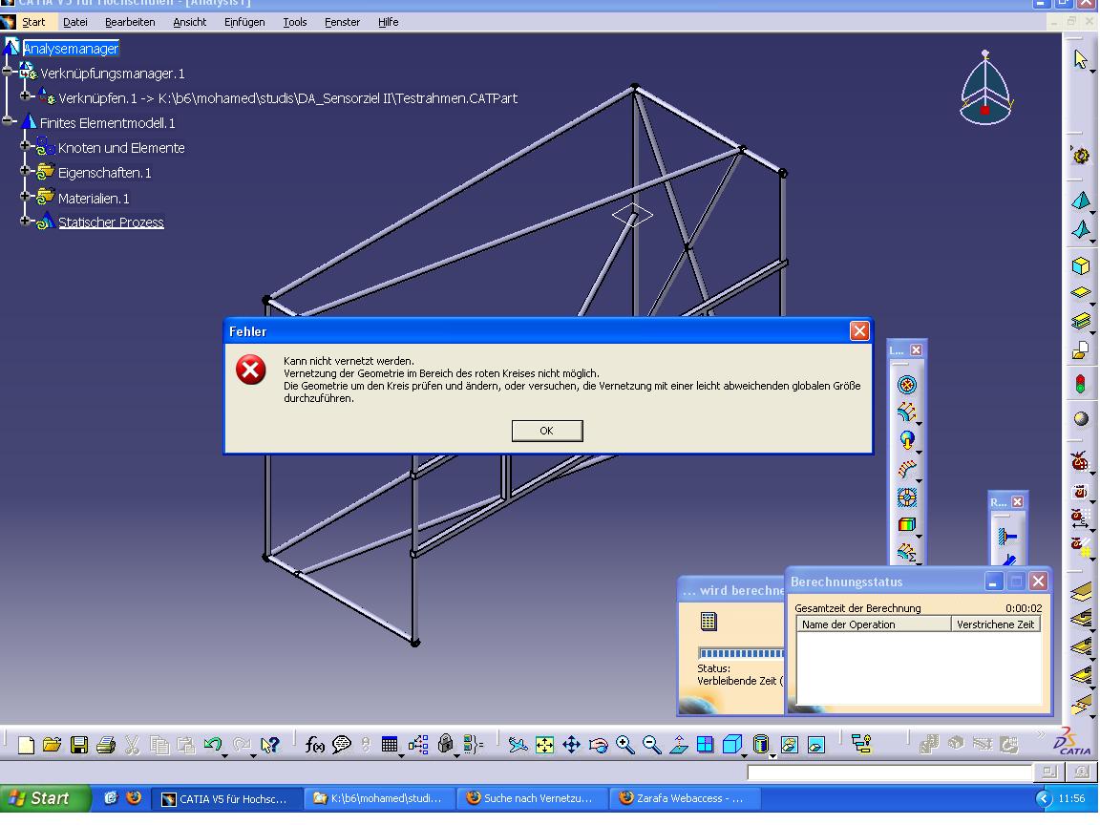Open the Einfügen menu
1100x825 pixels.
click(x=244, y=22)
